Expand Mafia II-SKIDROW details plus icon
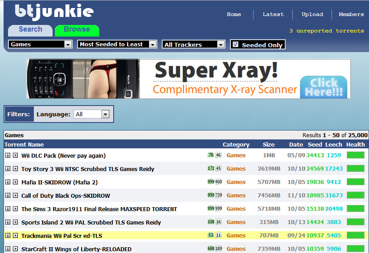This screenshot has width=369, height=253. click(x=15, y=182)
